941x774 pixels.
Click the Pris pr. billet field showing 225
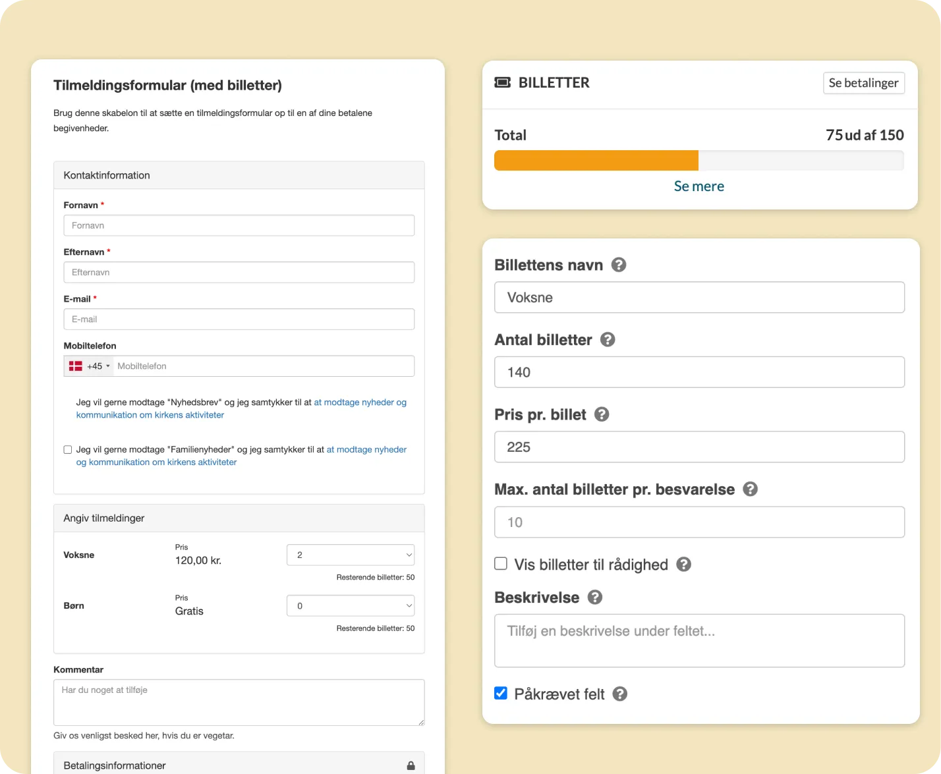click(699, 447)
